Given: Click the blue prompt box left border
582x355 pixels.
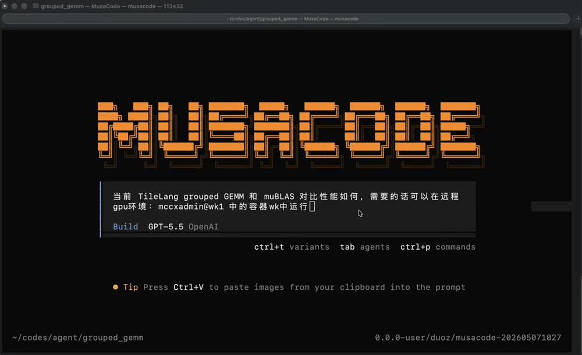Looking at the screenshot, I should (101, 210).
